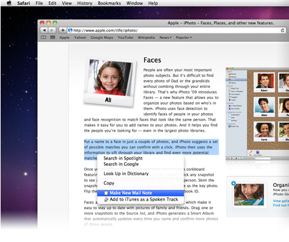Open the Wikipedia bookmark
289x242 pixels.
[146, 38]
